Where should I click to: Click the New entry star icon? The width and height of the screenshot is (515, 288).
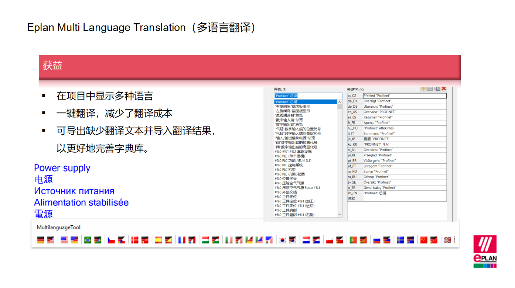pyautogui.click(x=423, y=89)
